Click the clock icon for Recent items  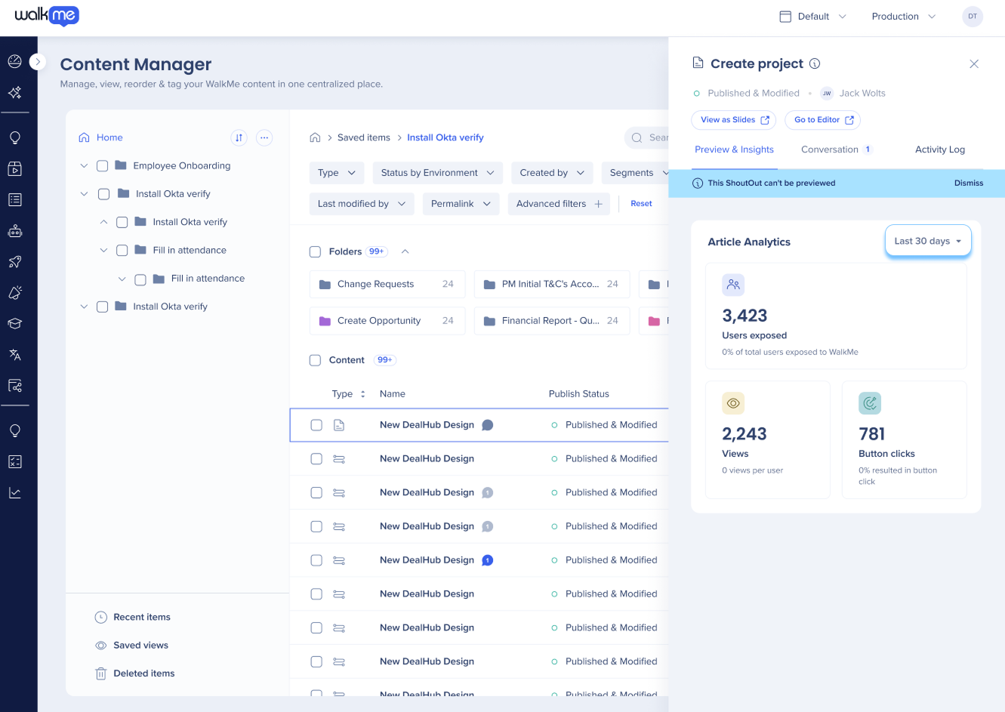[x=100, y=617]
